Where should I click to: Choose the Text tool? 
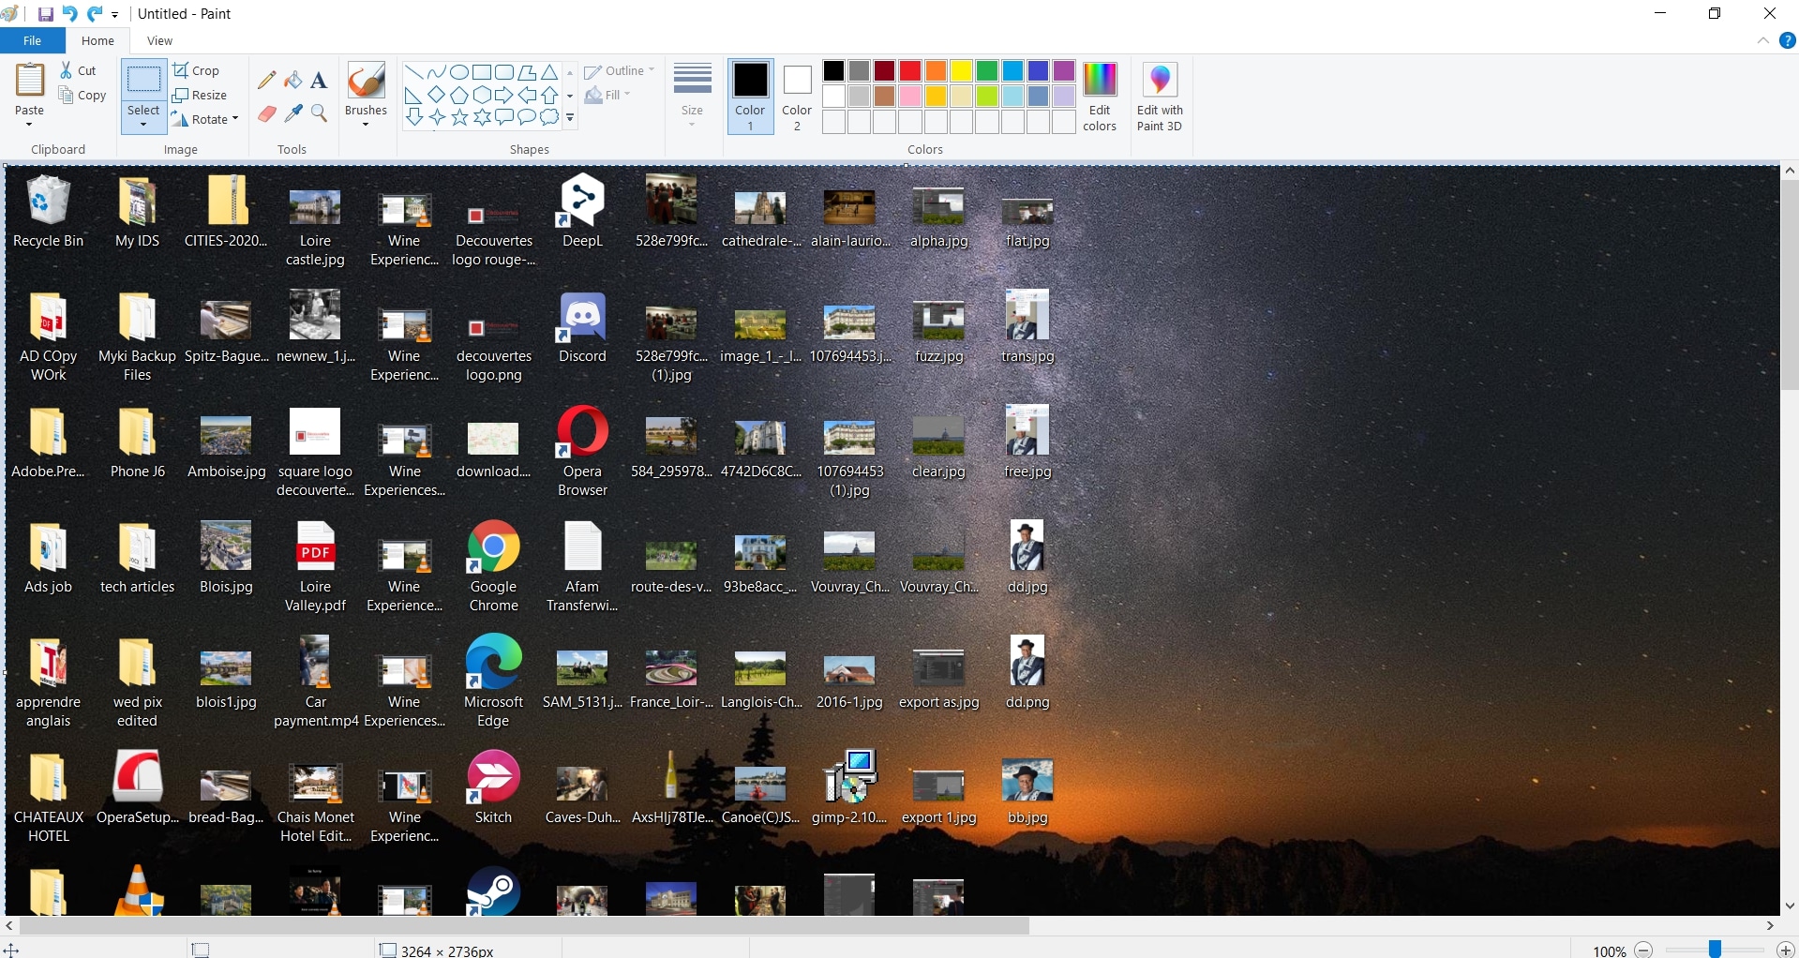319,81
